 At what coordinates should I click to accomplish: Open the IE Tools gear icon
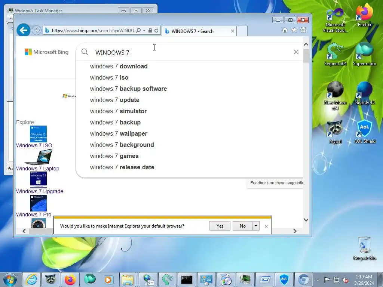click(303, 30)
